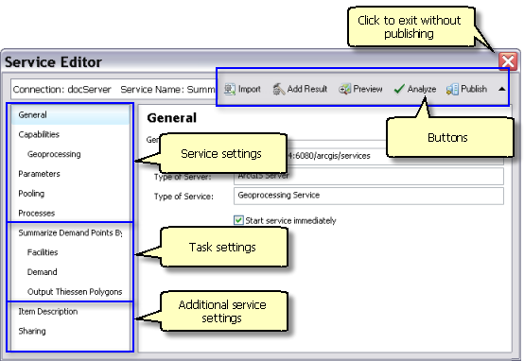Close the Service Editor with red X

pos(508,61)
